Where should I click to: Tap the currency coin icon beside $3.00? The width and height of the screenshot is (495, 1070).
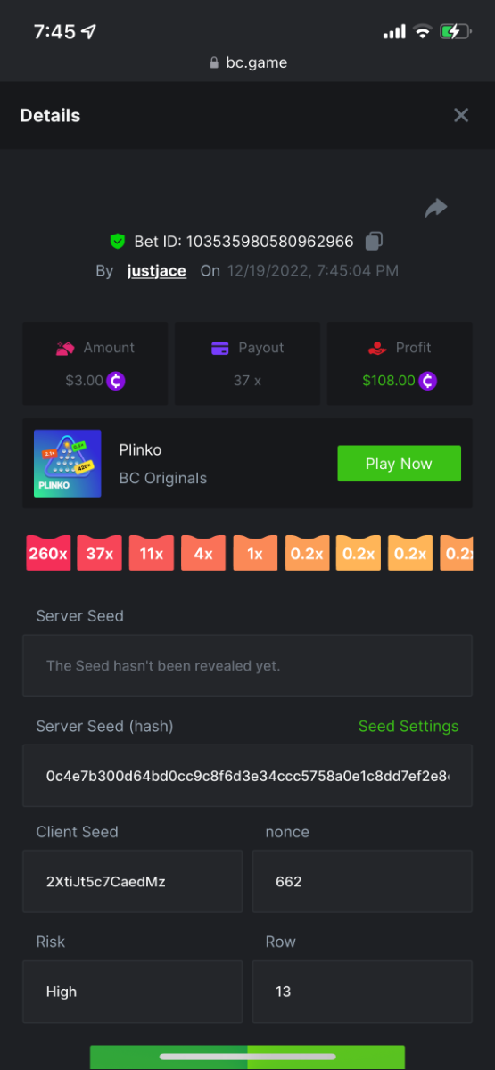coord(116,381)
